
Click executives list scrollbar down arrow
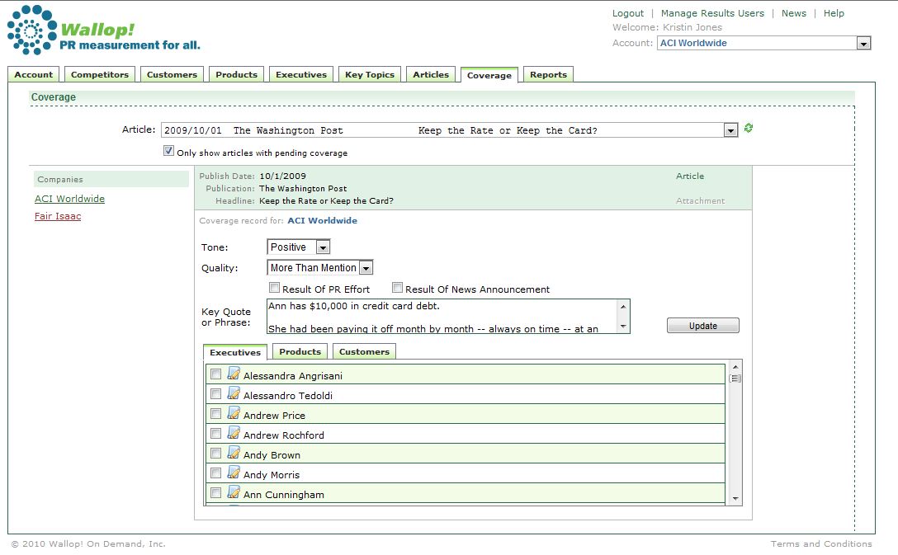pos(735,499)
